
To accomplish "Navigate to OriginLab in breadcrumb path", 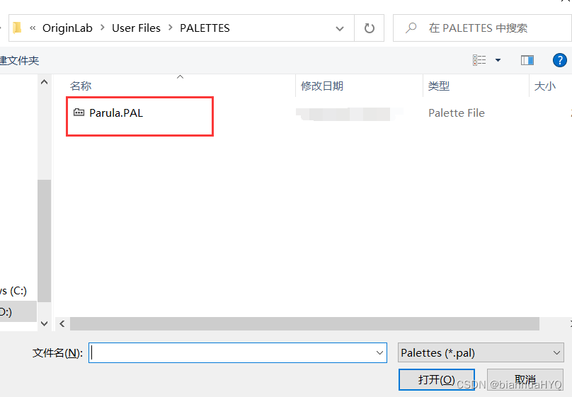I will tap(71, 28).
